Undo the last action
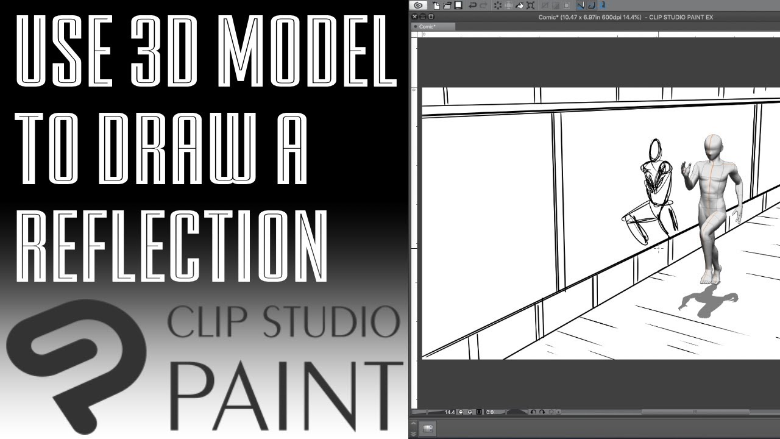The width and height of the screenshot is (780, 439). point(472,5)
